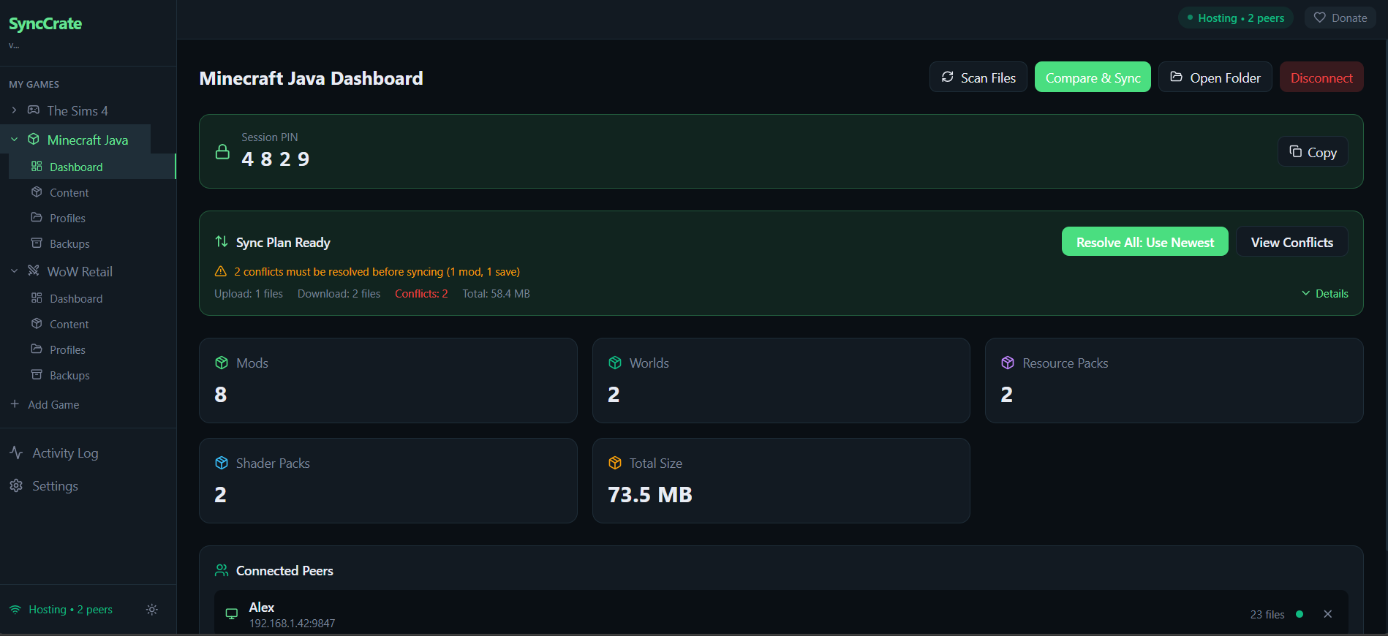The height and width of the screenshot is (636, 1388).
Task: Remove peer Alex with the X icon
Action: [1327, 614]
